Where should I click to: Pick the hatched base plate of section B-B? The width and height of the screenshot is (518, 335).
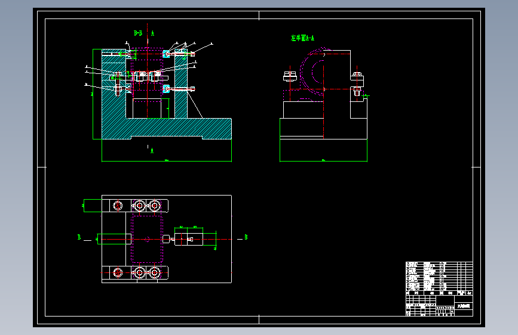point(167,129)
